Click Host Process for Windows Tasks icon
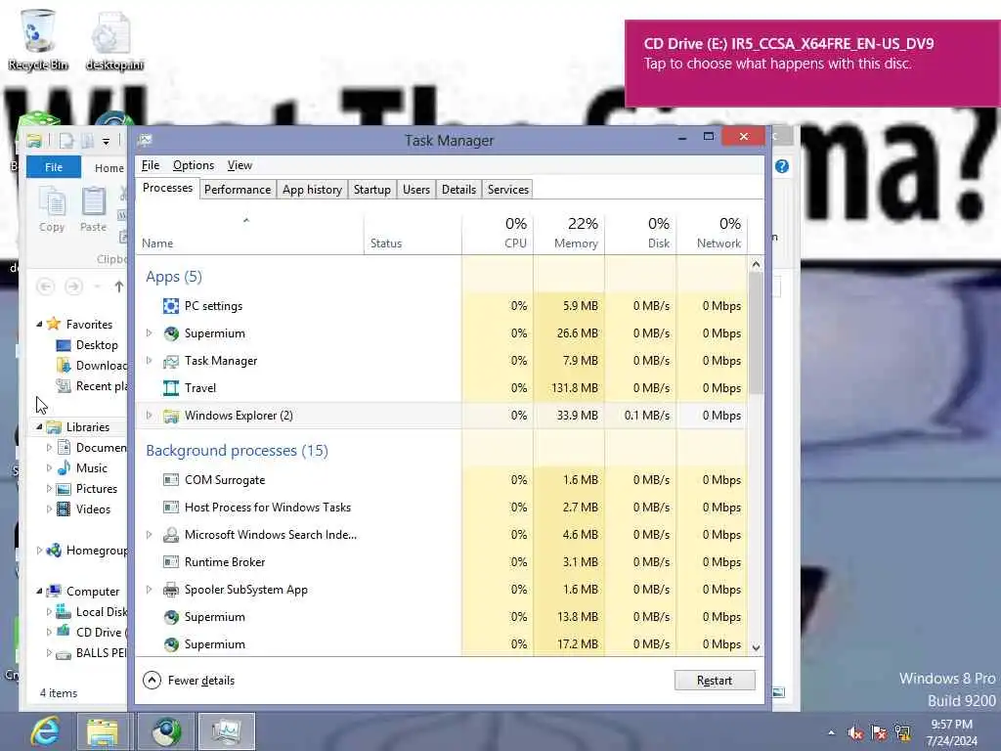 170,508
